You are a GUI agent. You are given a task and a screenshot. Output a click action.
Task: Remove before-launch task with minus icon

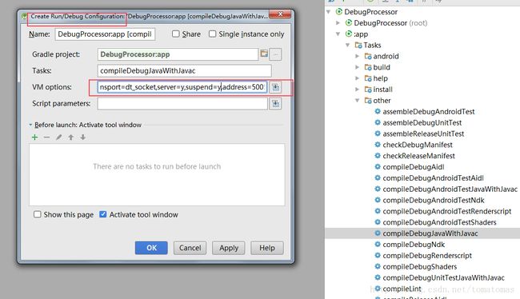(x=46, y=138)
